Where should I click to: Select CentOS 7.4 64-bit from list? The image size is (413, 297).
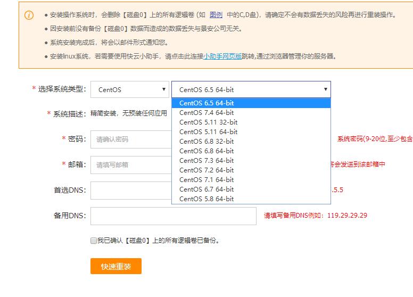click(x=251, y=113)
